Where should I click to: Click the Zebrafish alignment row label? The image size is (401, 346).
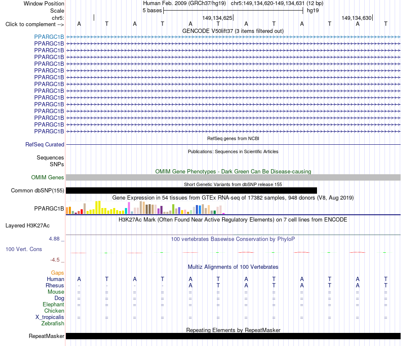[53, 323]
